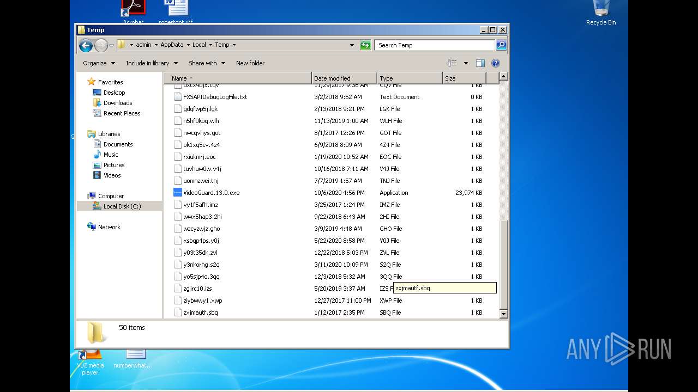Open the Organize menu
Viewport: 698px width, 392px height.
(x=99, y=63)
